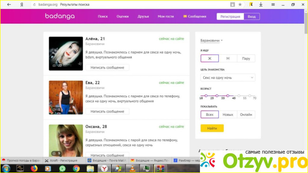The width and height of the screenshot is (308, 173).
Task: Open Ева's profile photo thumbnail
Action: [x=66, y=97]
